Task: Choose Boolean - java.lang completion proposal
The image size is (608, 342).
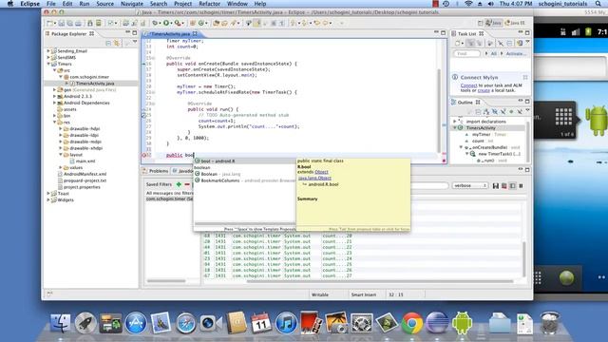Action: (244, 174)
